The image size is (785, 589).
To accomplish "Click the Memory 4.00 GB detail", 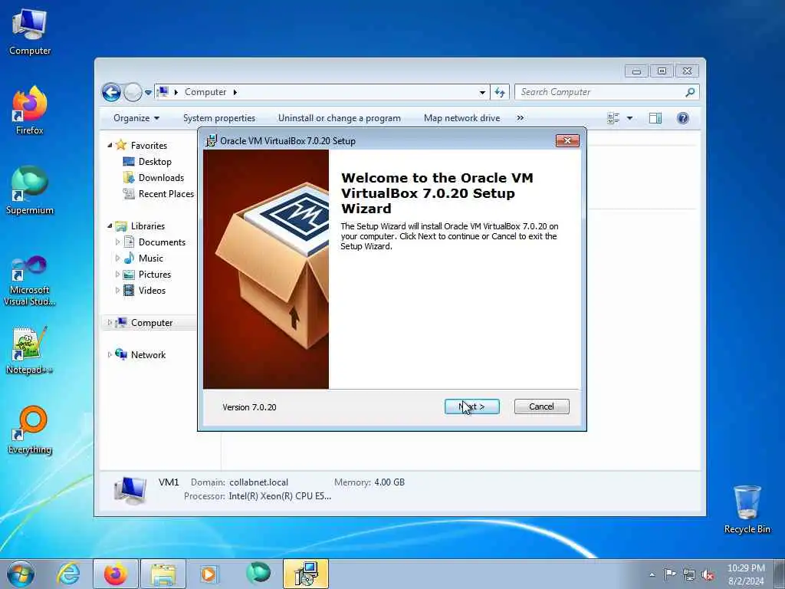I will [370, 482].
